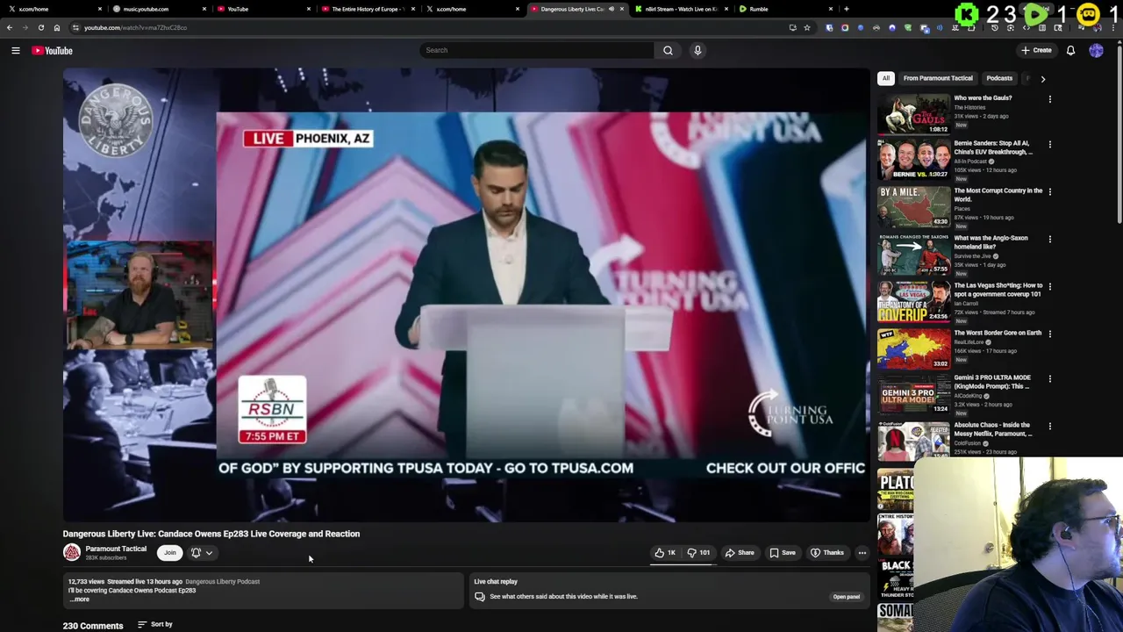The height and width of the screenshot is (632, 1123).
Task: Save the video to a playlist
Action: 783,553
